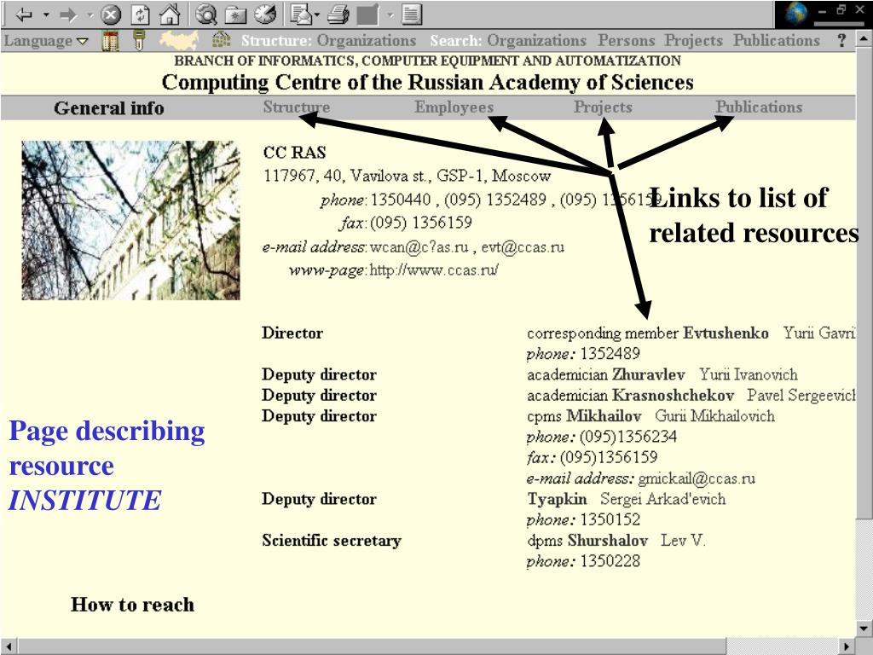Open the Persons search link

point(627,41)
